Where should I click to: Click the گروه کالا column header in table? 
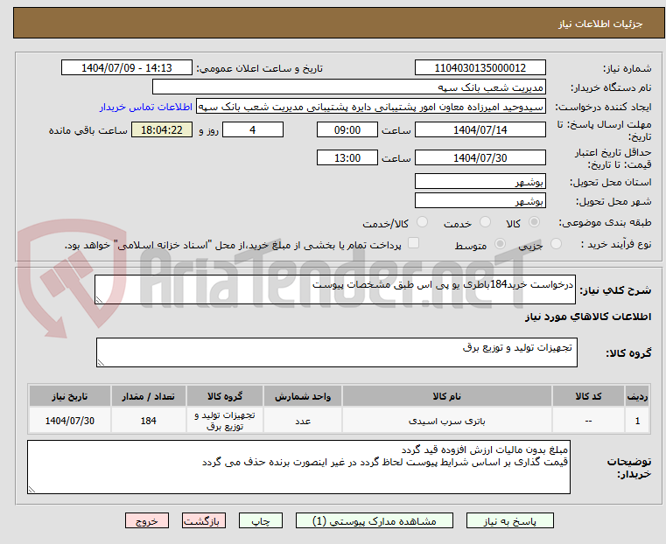click(x=225, y=396)
